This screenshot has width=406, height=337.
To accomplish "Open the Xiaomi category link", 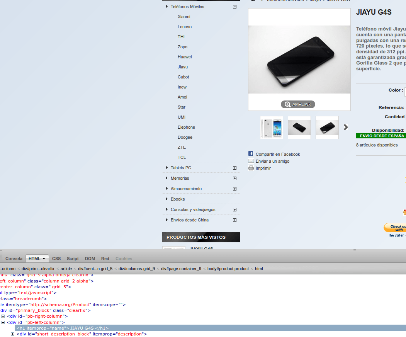I will click(x=184, y=17).
